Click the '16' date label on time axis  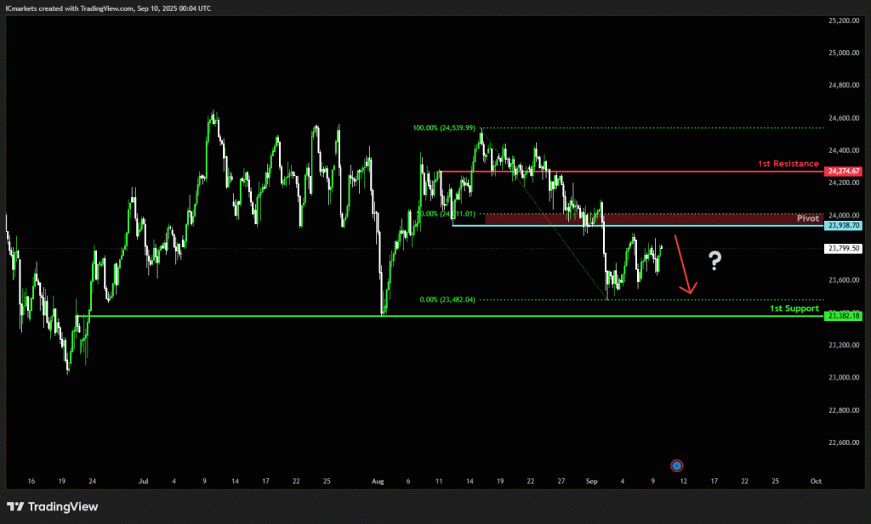[31, 482]
